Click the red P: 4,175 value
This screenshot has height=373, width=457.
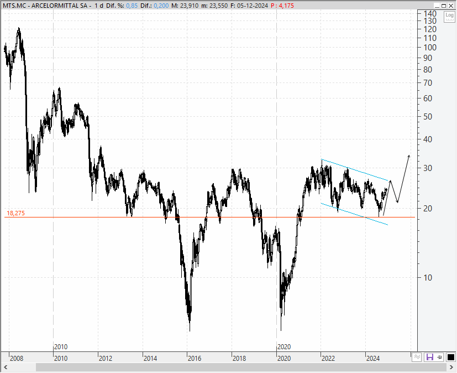[282, 6]
